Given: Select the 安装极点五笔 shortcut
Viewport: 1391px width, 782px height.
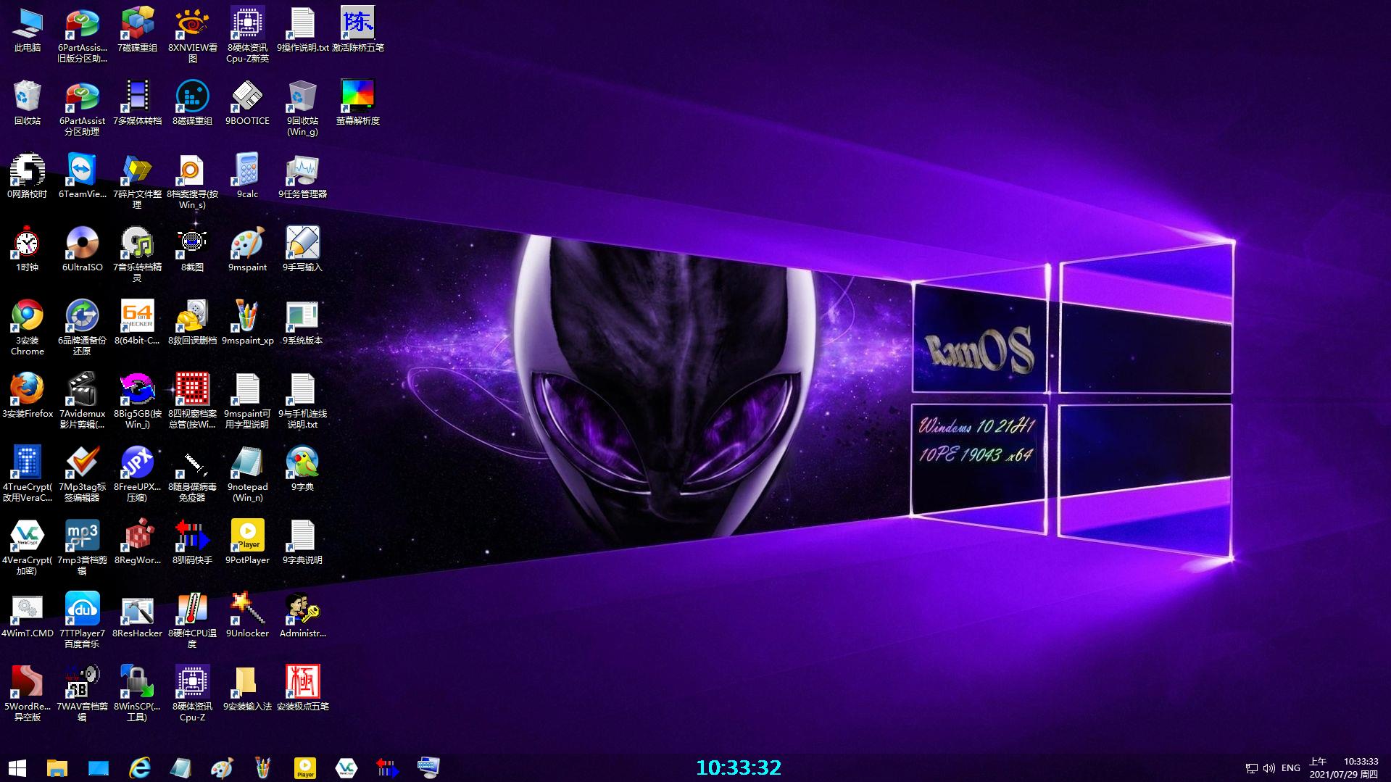Looking at the screenshot, I should pos(303,689).
